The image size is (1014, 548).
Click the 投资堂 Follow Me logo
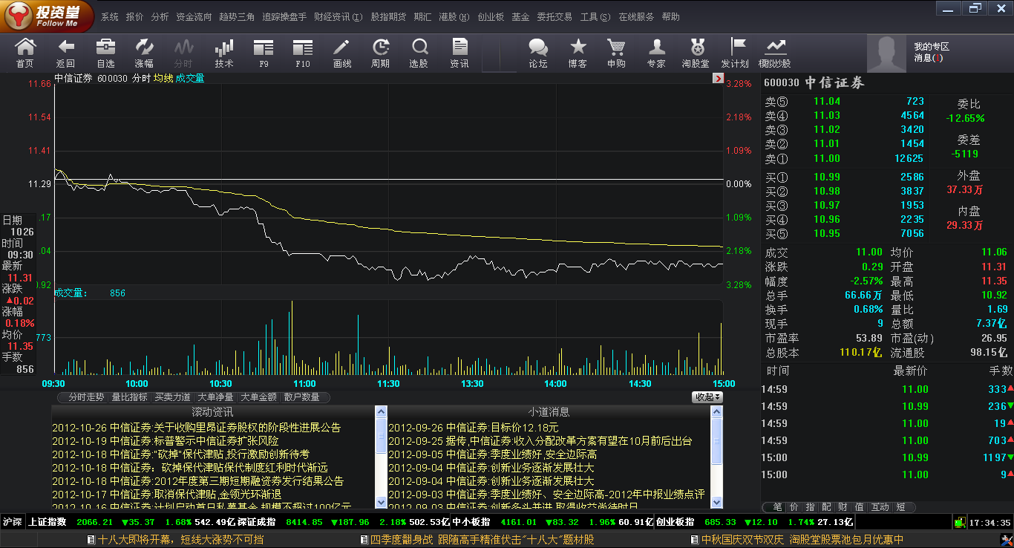point(48,16)
